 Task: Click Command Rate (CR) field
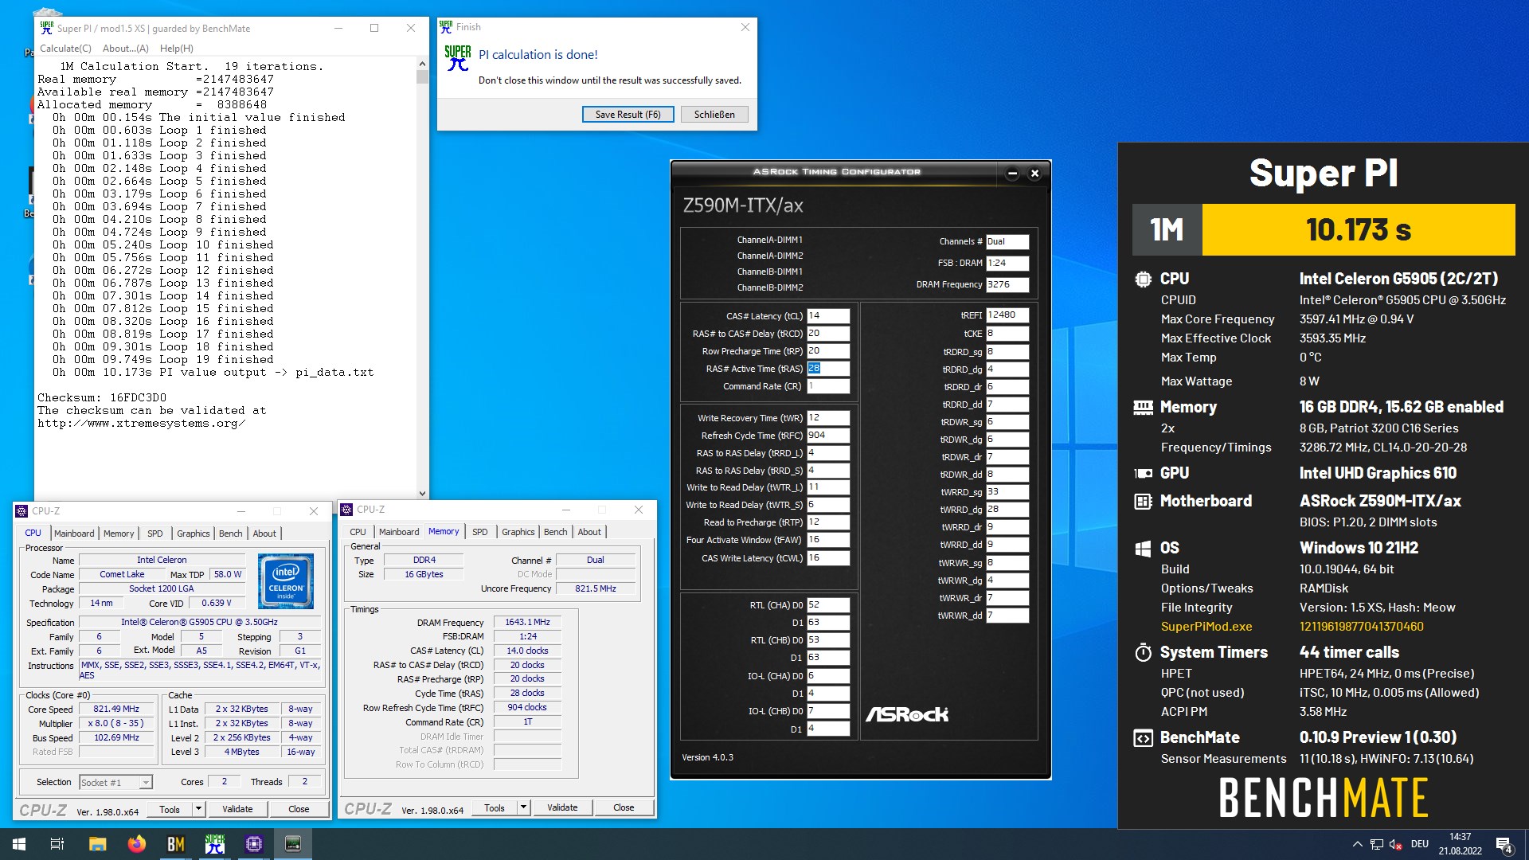(828, 386)
